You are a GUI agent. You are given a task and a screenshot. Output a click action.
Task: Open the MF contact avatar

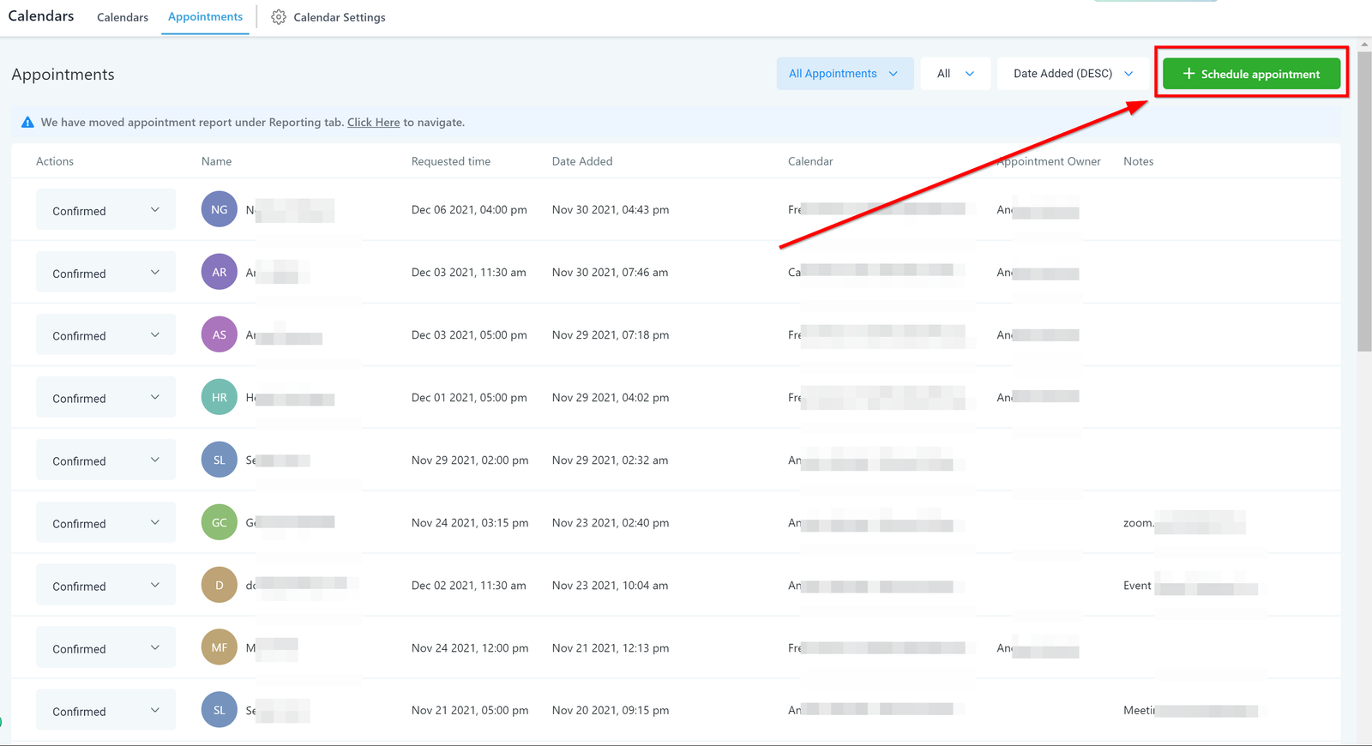click(220, 647)
